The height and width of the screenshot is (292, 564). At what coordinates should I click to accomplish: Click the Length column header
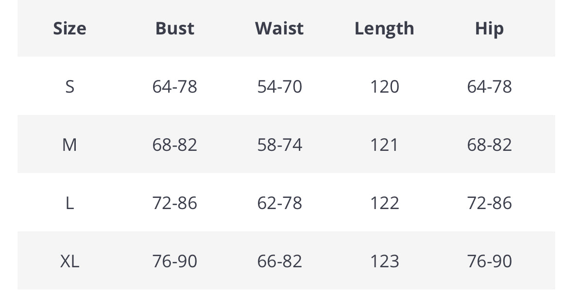click(384, 29)
